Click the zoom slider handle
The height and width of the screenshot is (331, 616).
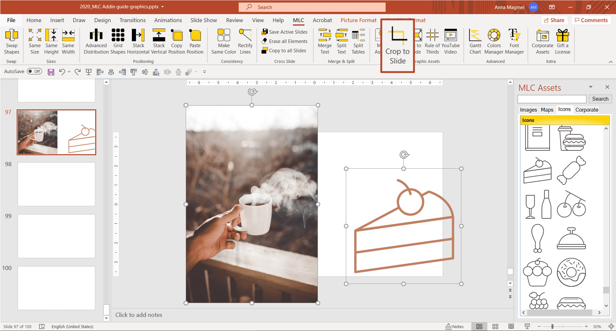[552, 326]
